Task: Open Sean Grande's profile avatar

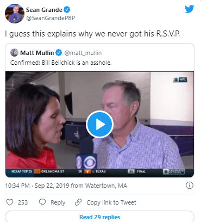Action: 15,14
